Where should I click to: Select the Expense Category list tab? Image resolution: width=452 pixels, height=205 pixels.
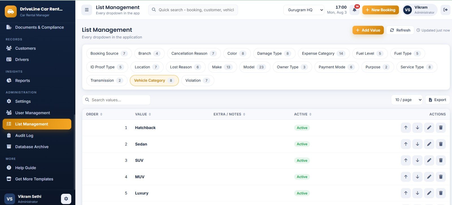point(324,53)
